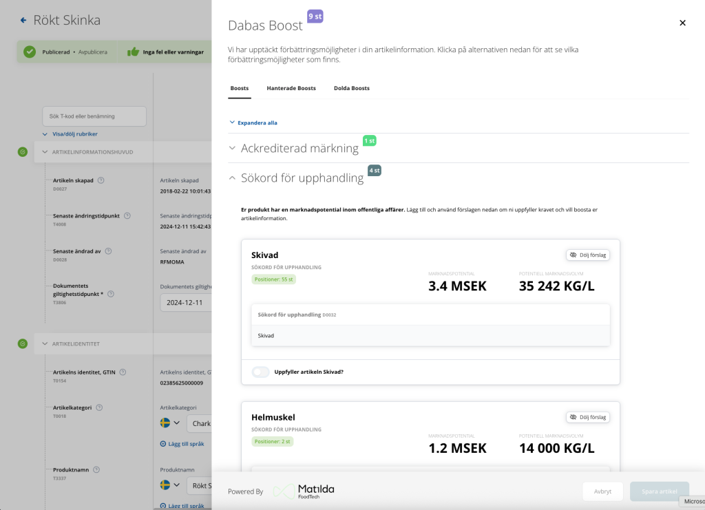Viewport: 705px width, 510px height.
Task: Click the 'Positioner: 55 st' tag
Action: 274,279
